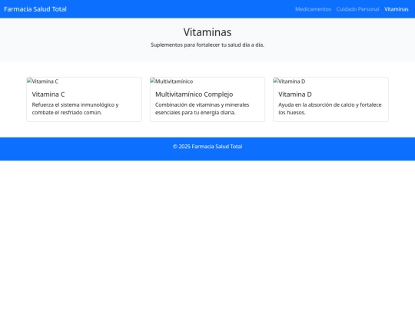415x311 pixels.
Task: Select the Vitamina C card title
Action: pos(48,94)
